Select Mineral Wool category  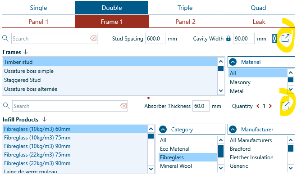[188, 166]
